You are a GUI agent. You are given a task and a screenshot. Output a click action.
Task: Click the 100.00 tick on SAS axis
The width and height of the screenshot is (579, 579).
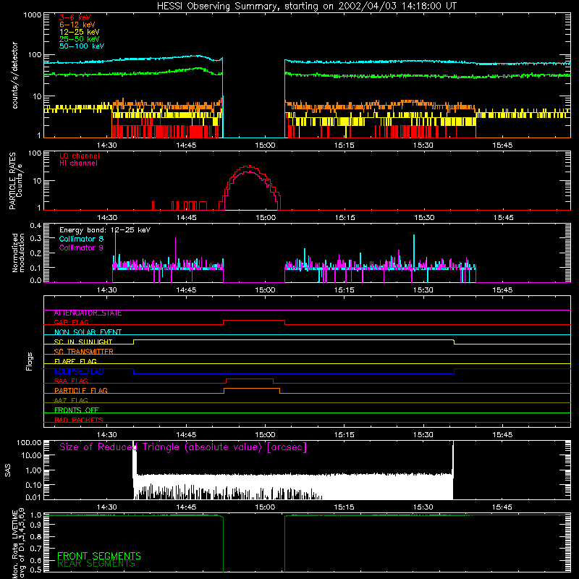click(29, 443)
